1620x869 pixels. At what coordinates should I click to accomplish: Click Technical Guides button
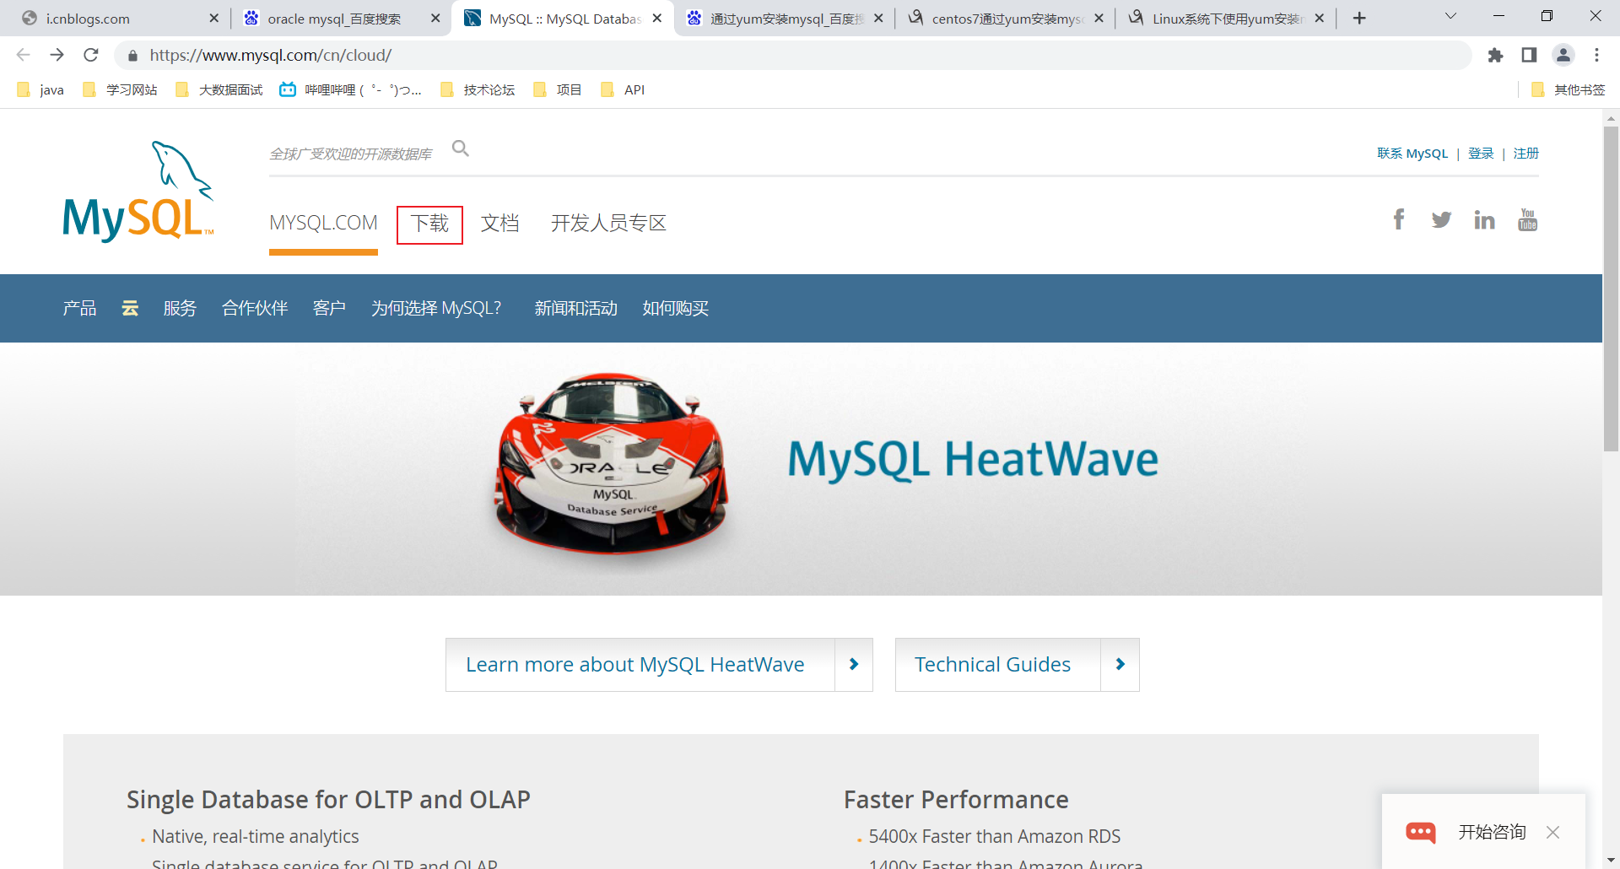click(1018, 665)
